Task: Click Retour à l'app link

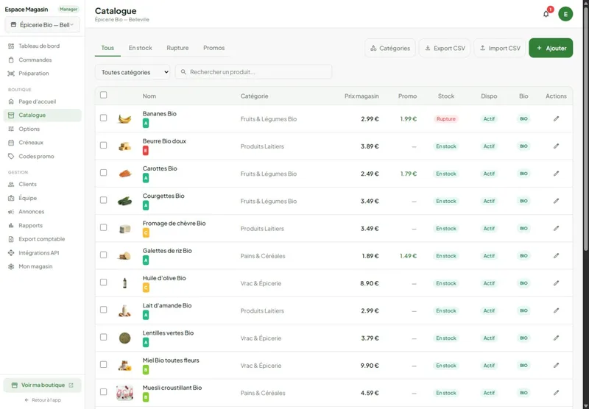Action: [x=43, y=400]
